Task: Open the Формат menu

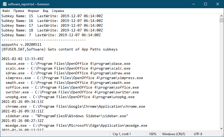Action: click(x=33, y=11)
